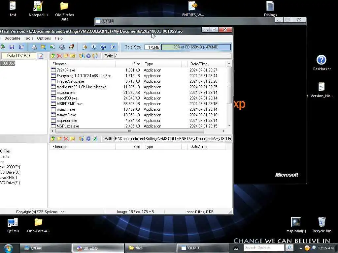Click the files folder taskbar button
The height and width of the screenshot is (253, 338).
click(x=150, y=248)
